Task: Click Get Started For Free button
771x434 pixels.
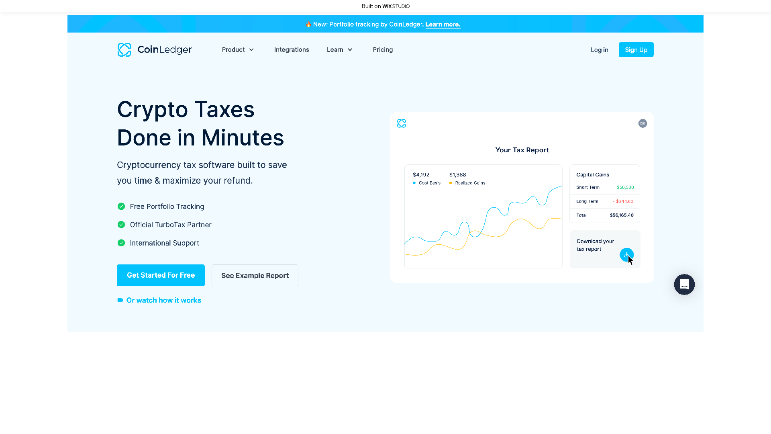Action: [x=161, y=275]
